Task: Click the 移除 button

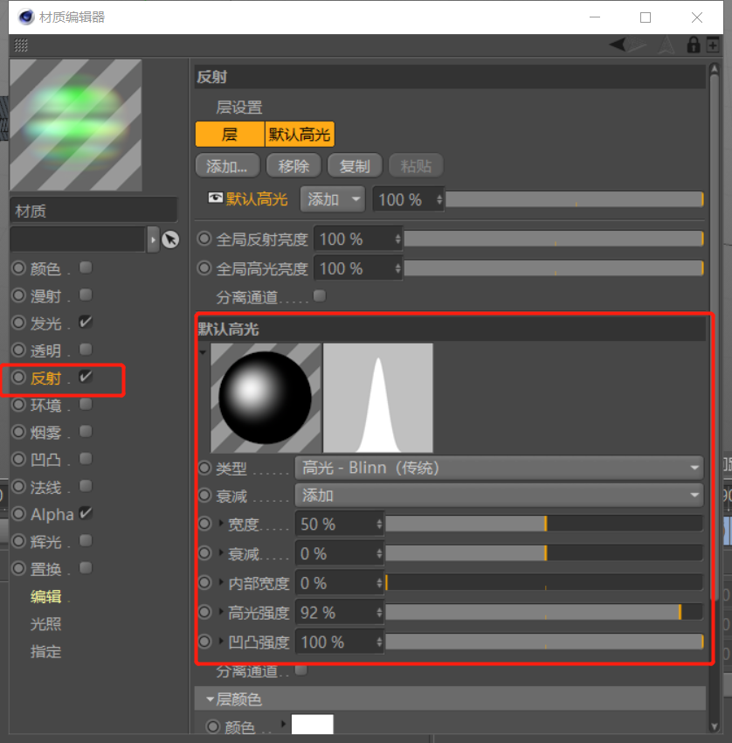Action: point(293,166)
